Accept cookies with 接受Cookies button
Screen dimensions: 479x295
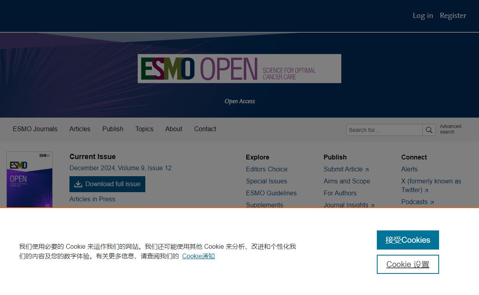pyautogui.click(x=408, y=240)
